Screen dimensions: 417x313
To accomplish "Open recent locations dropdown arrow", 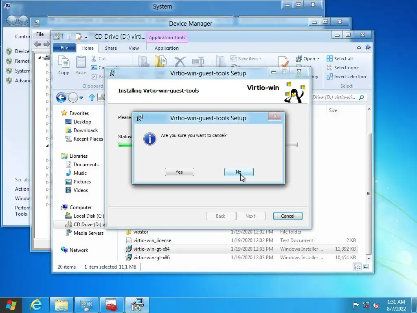I will [x=81, y=98].
